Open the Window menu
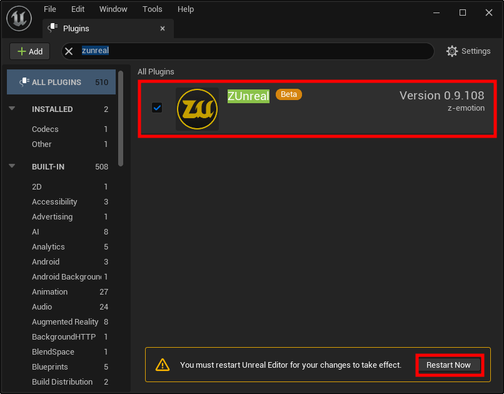This screenshot has height=394, width=504. (113, 9)
